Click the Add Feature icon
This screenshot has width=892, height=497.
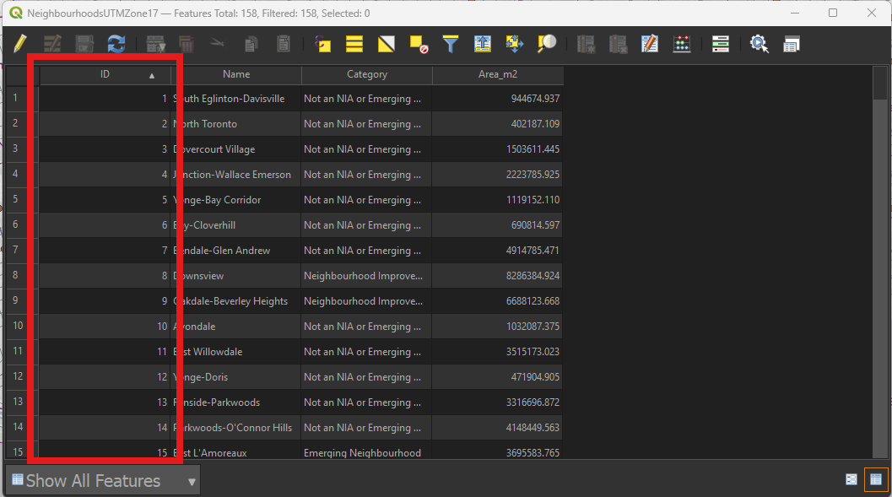click(155, 44)
